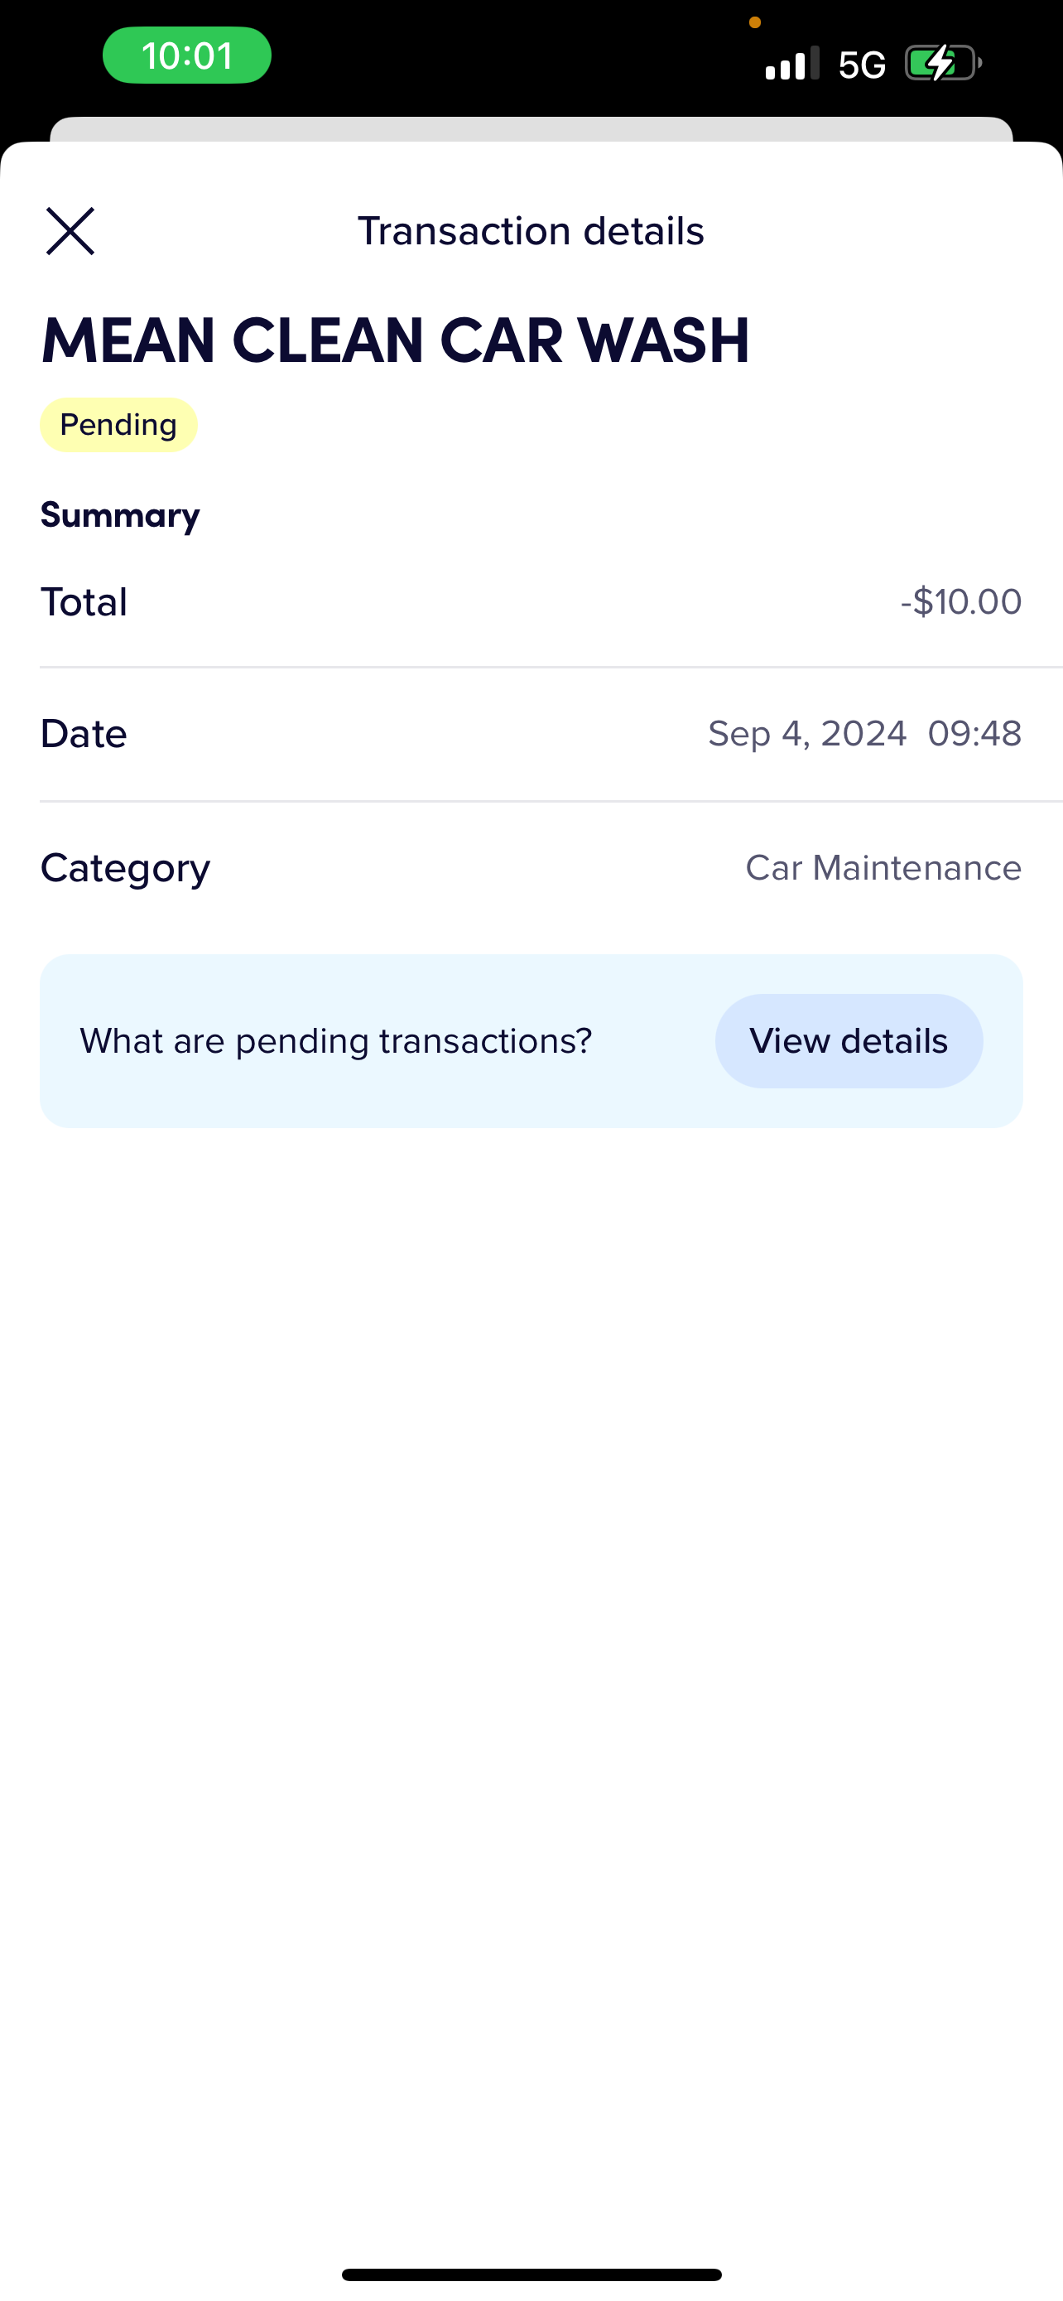
Task: Click the Transaction details header title
Action: click(x=531, y=231)
